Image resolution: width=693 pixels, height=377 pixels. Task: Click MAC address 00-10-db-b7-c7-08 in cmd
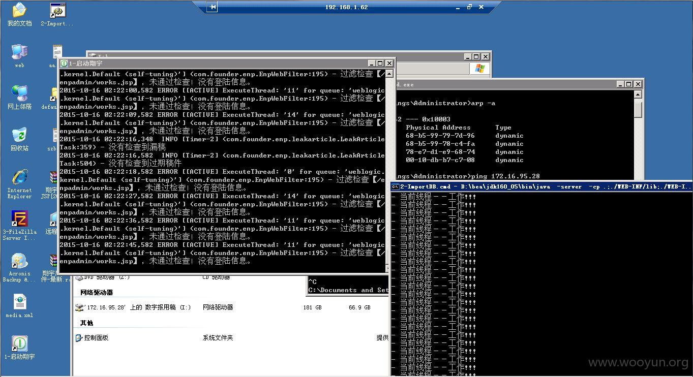click(440, 160)
